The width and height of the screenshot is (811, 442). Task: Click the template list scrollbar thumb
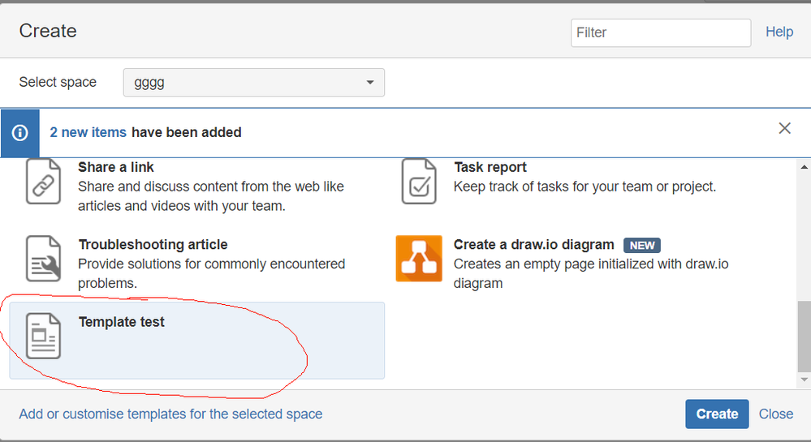pyautogui.click(x=805, y=337)
